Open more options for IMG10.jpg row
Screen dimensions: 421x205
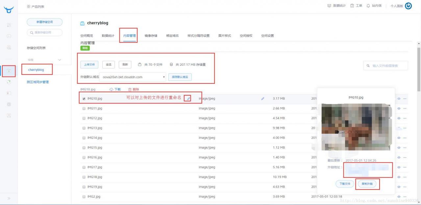point(405,99)
